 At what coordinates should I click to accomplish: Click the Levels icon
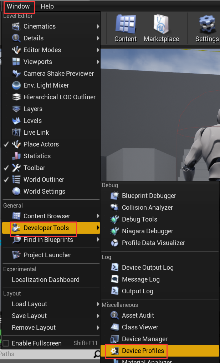pos(16,121)
